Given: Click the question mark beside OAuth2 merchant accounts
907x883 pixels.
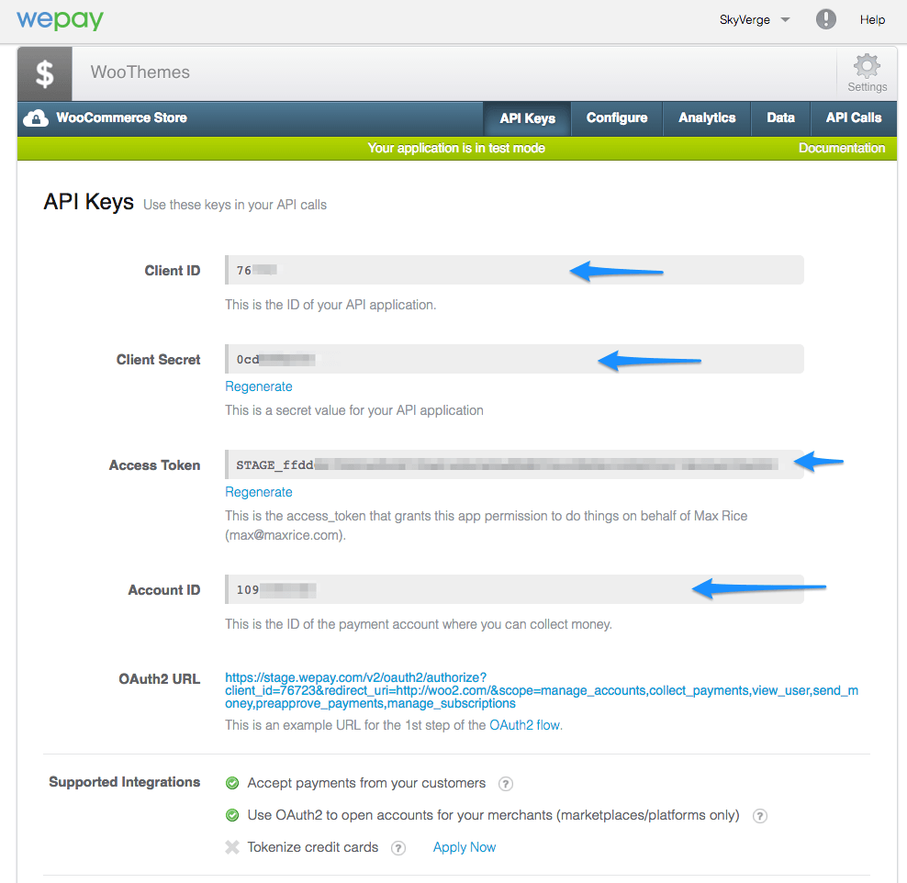Looking at the screenshot, I should [x=759, y=816].
